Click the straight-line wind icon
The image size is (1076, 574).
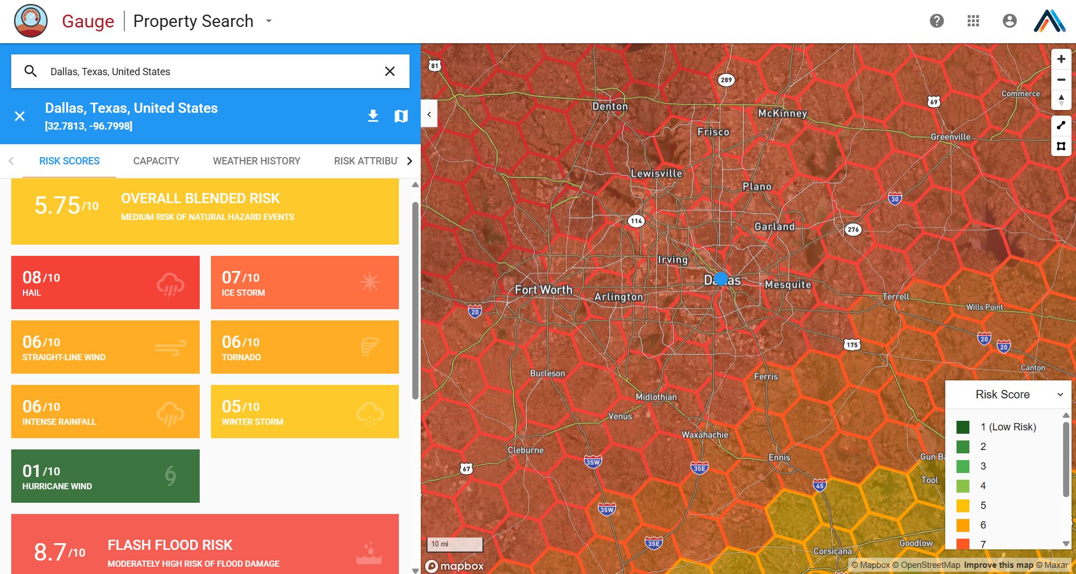[x=171, y=348]
